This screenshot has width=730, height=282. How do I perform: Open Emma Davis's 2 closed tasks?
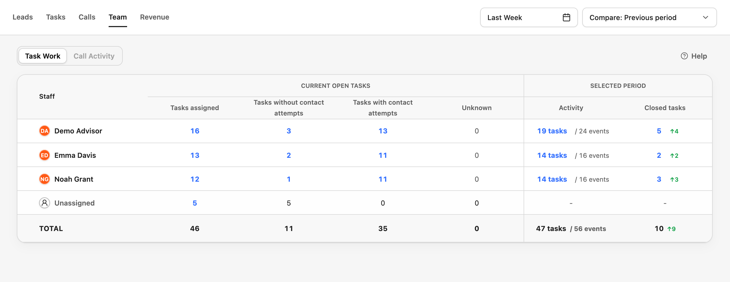coord(659,155)
